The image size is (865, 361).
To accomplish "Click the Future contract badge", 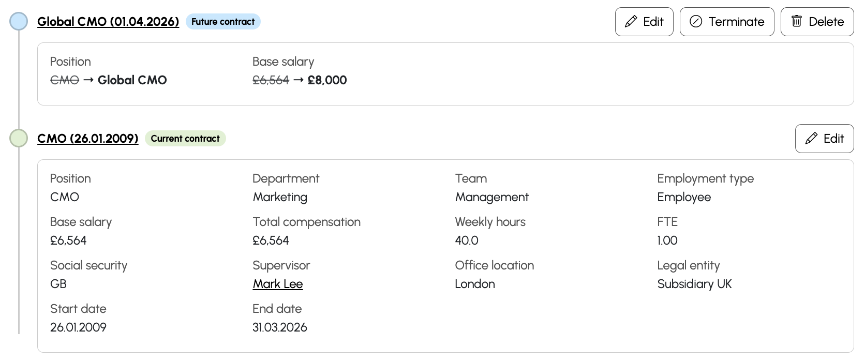I will click(223, 22).
